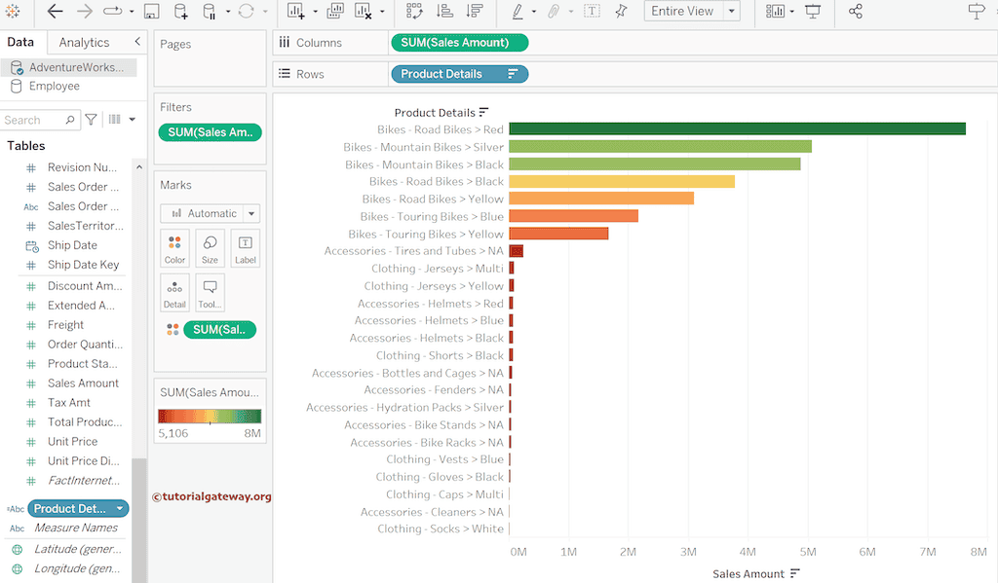
Task: Sort bars descending from toolbar
Action: 475,12
